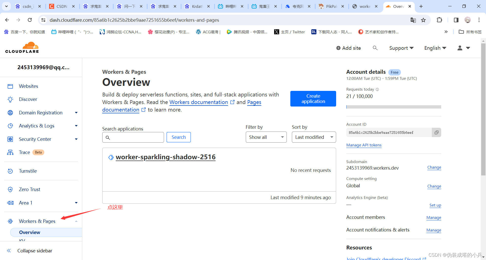Bookmark this page with the star icon
The image size is (486, 260).
(423, 20)
